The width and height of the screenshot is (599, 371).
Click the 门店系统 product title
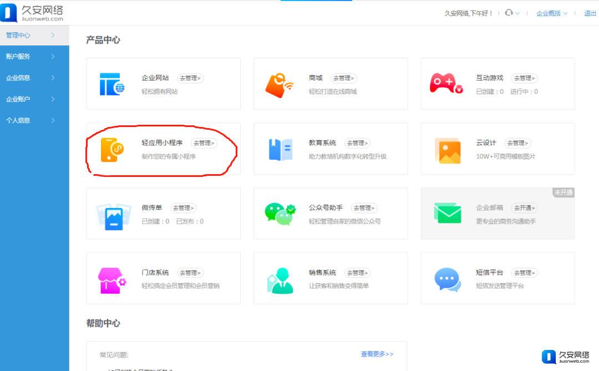(x=155, y=272)
